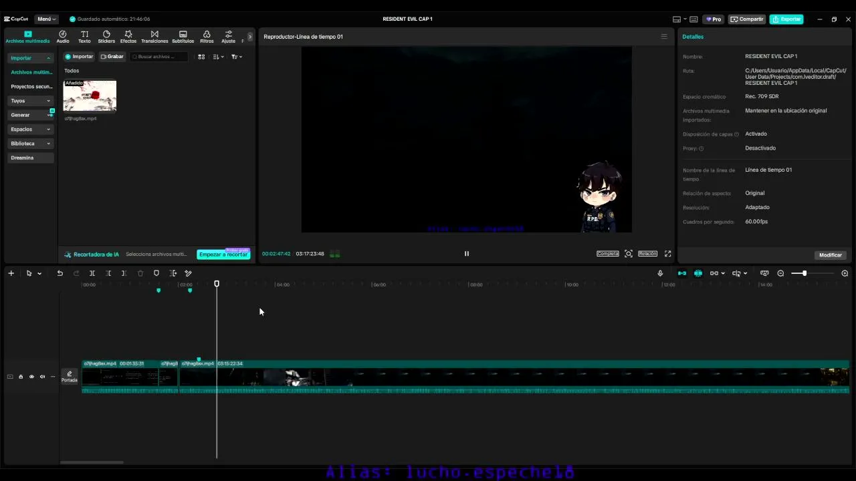Open the Texto tab

pos(84,37)
